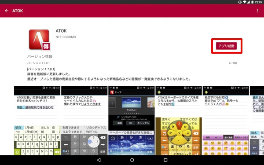Select バージョン情報 heading
This screenshot has width=264, height=165.
(x=40, y=57)
